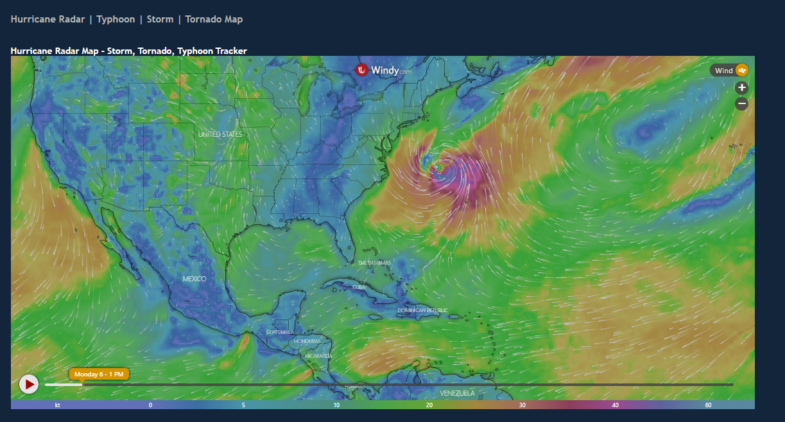
Task: Click the UNITED STATES map label
Action: tap(220, 134)
